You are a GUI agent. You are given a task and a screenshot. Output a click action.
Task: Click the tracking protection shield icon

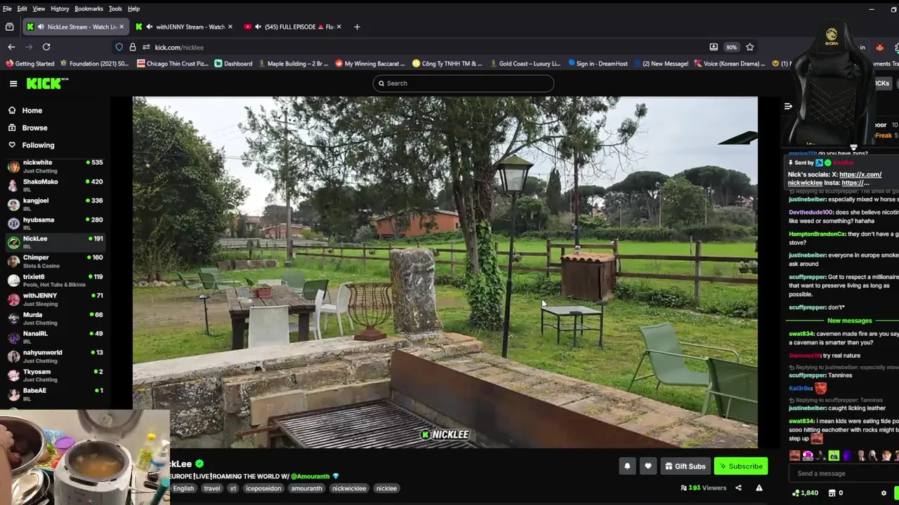tap(119, 47)
